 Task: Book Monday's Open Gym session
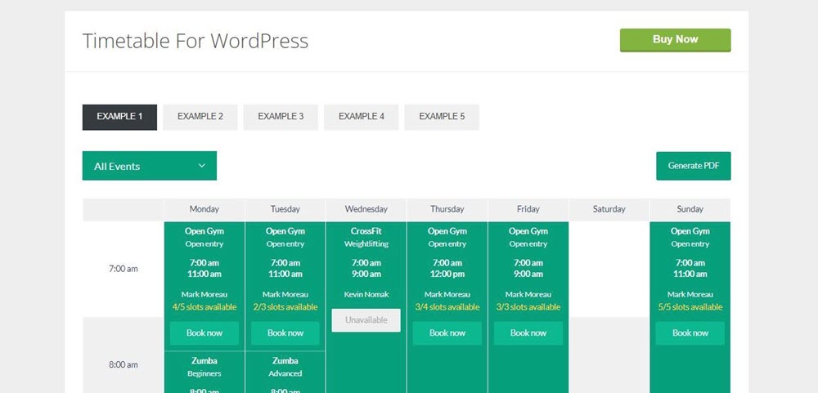(204, 333)
